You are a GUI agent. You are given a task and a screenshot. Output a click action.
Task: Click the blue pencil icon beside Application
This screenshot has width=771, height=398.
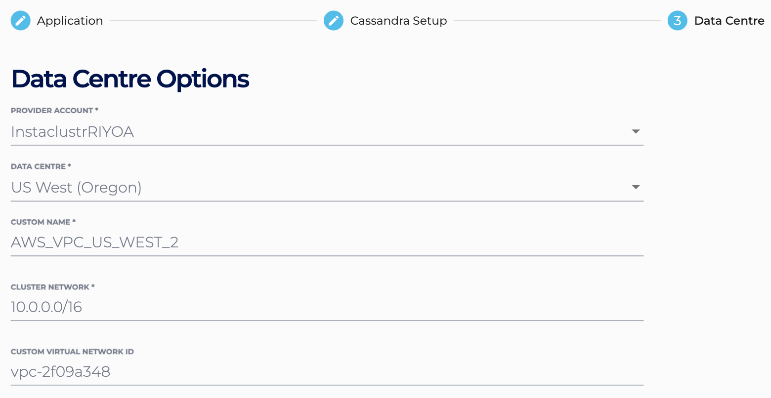coord(20,20)
